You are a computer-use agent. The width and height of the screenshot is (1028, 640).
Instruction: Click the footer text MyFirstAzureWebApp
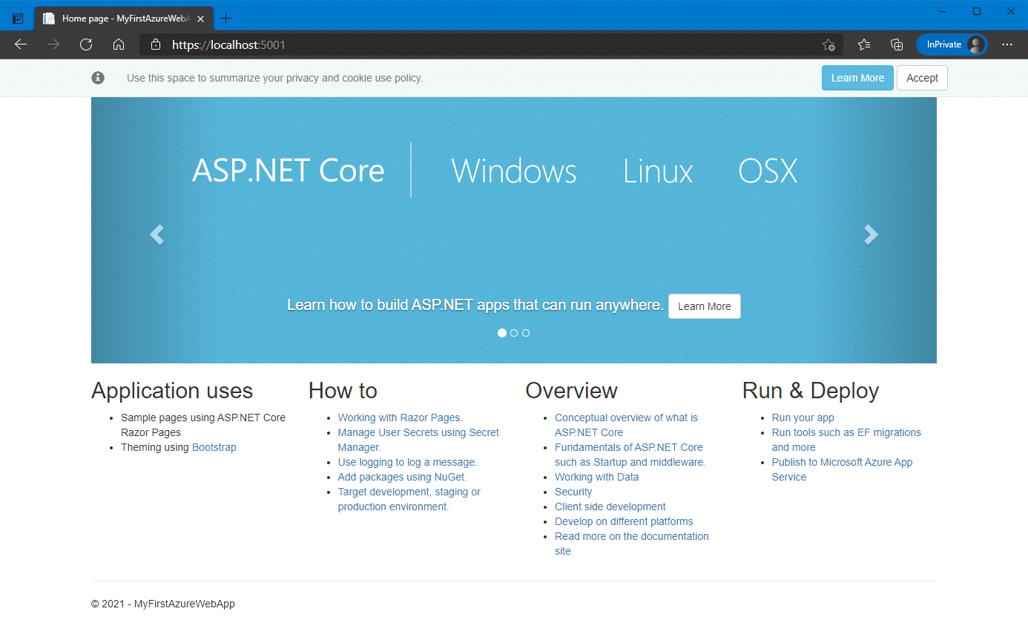pyautogui.click(x=185, y=604)
